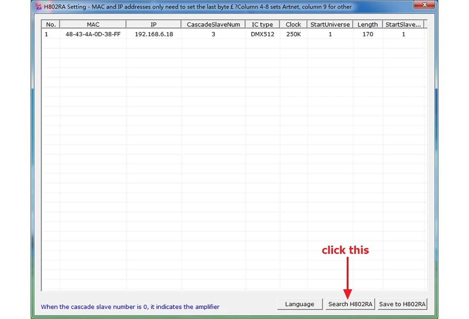Viewport: 469px width, 319px height.
Task: Select the cascade slave number 3 cell
Action: click(213, 34)
